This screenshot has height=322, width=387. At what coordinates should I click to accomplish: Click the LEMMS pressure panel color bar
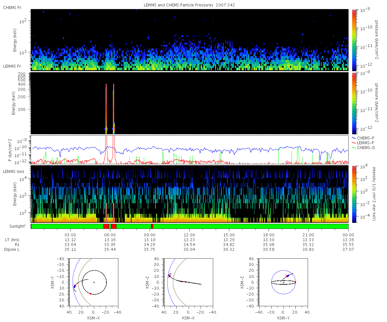(x=354, y=103)
